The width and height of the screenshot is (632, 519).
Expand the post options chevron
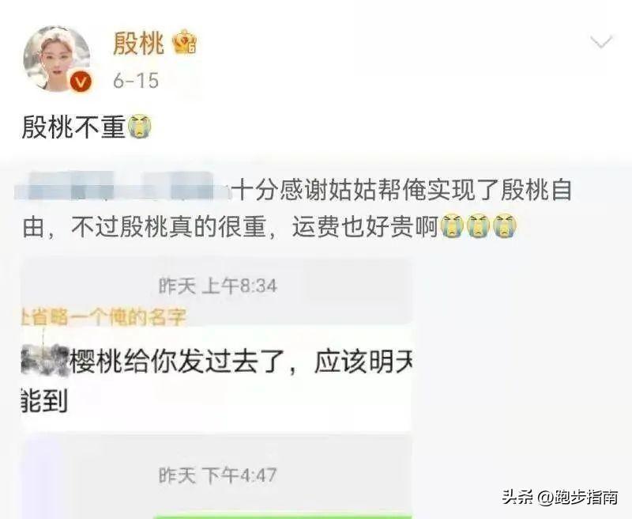click(601, 41)
